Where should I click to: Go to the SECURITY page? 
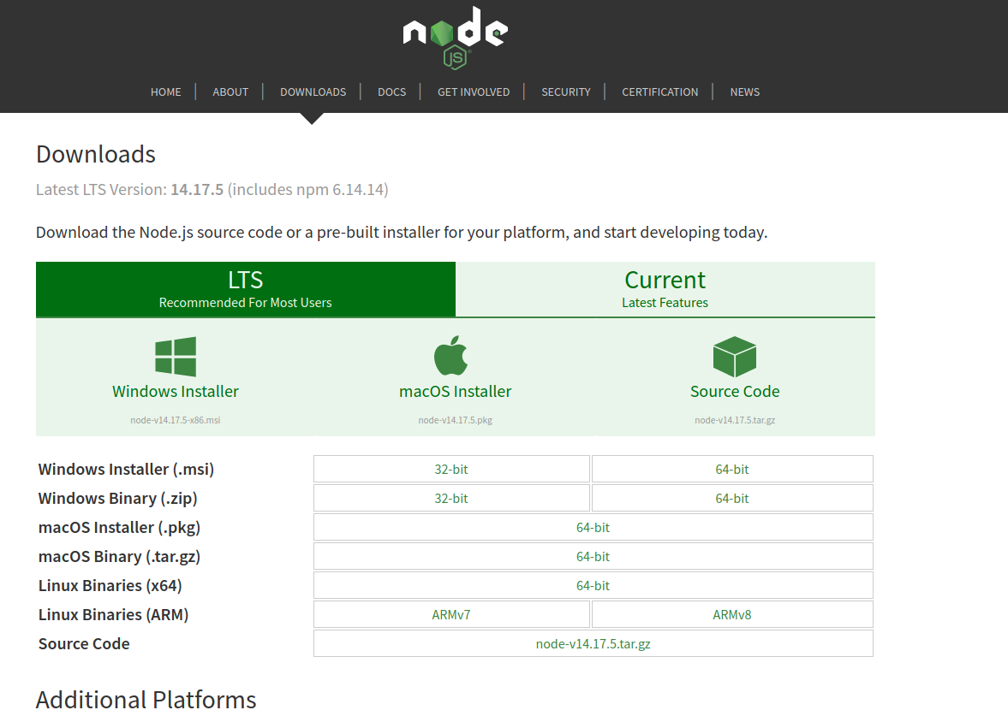coord(565,92)
